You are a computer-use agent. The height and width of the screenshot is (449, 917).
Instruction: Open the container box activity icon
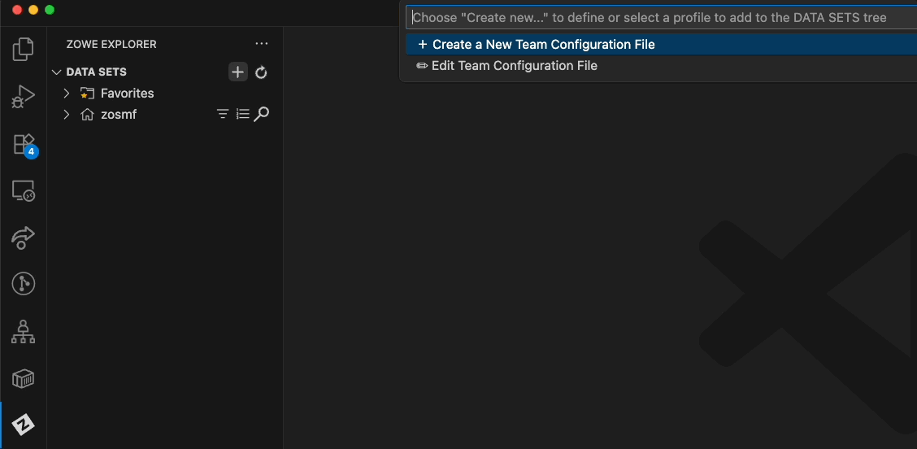24,379
